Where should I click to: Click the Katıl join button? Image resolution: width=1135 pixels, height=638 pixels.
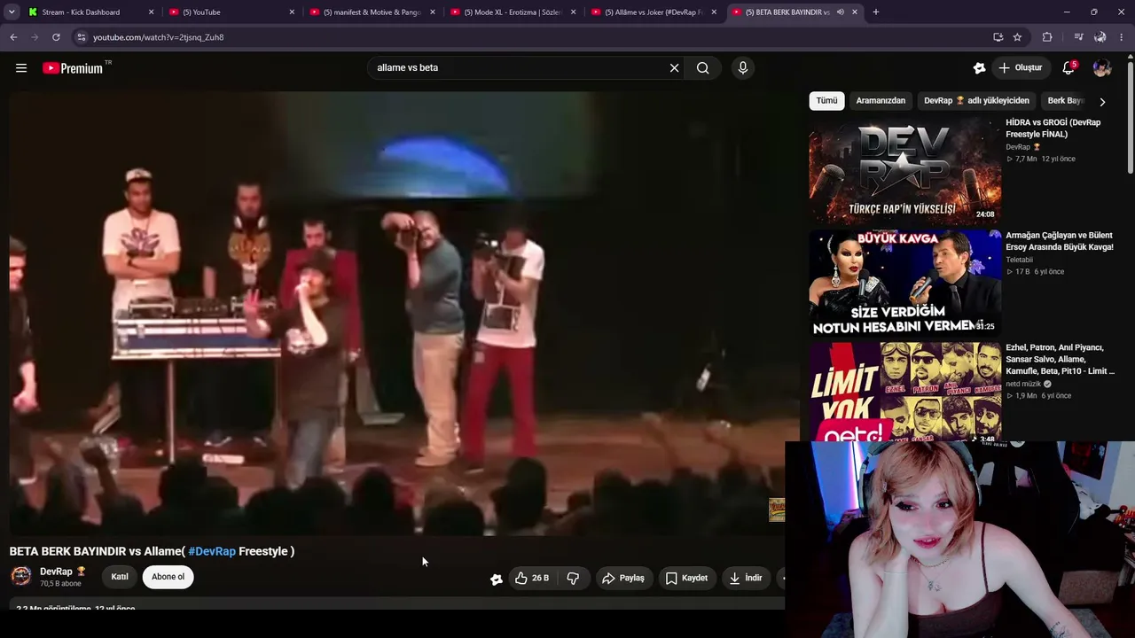(x=120, y=577)
